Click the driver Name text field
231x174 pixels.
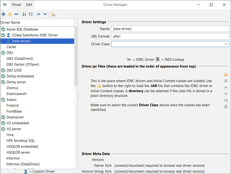[x=170, y=28]
